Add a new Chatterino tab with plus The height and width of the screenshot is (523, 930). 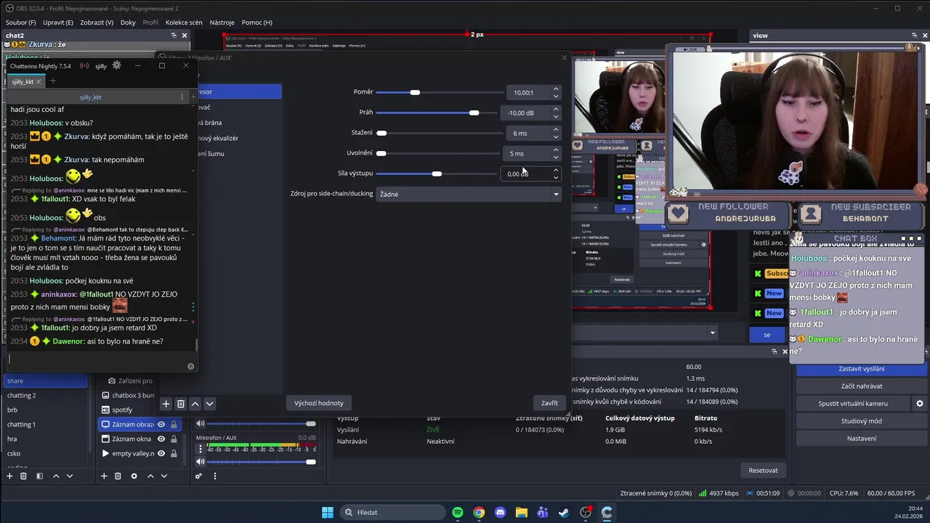(x=52, y=81)
